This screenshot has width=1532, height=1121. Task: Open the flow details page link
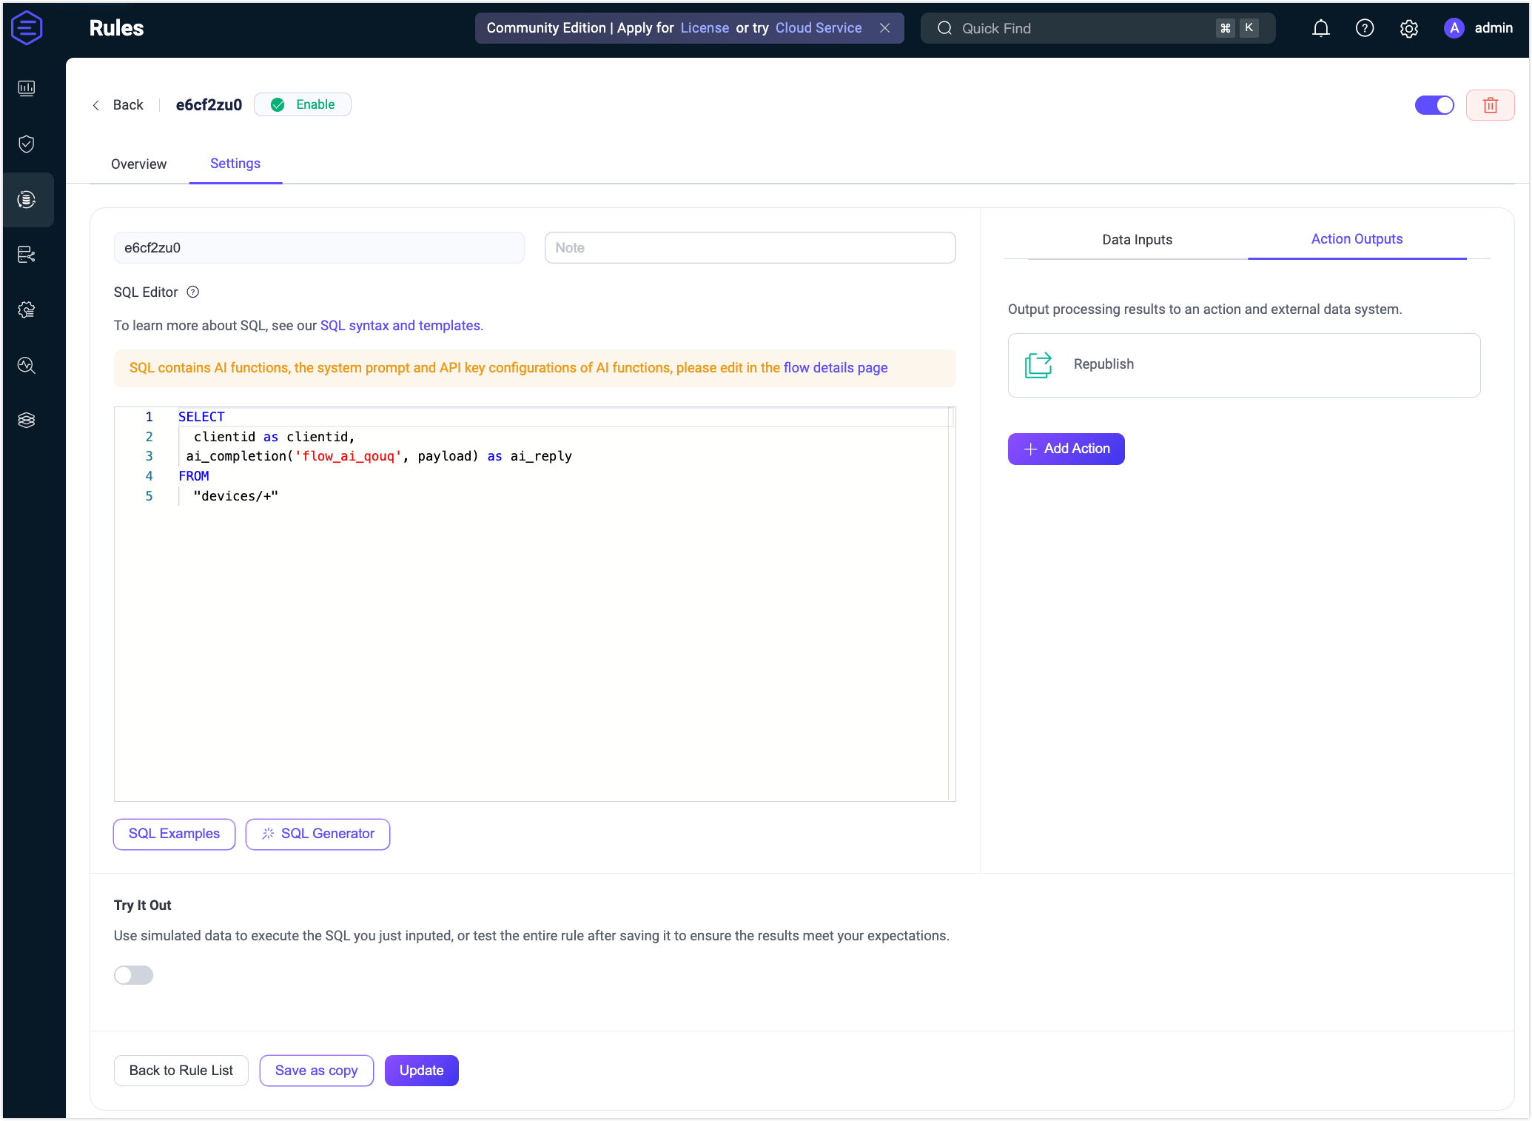point(836,368)
